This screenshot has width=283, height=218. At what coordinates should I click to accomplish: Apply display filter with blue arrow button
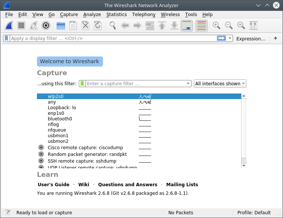(x=221, y=38)
